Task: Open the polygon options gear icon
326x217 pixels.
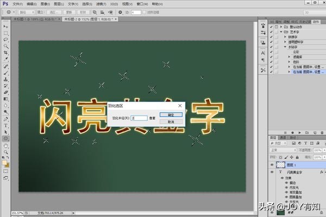Action: tap(120, 12)
